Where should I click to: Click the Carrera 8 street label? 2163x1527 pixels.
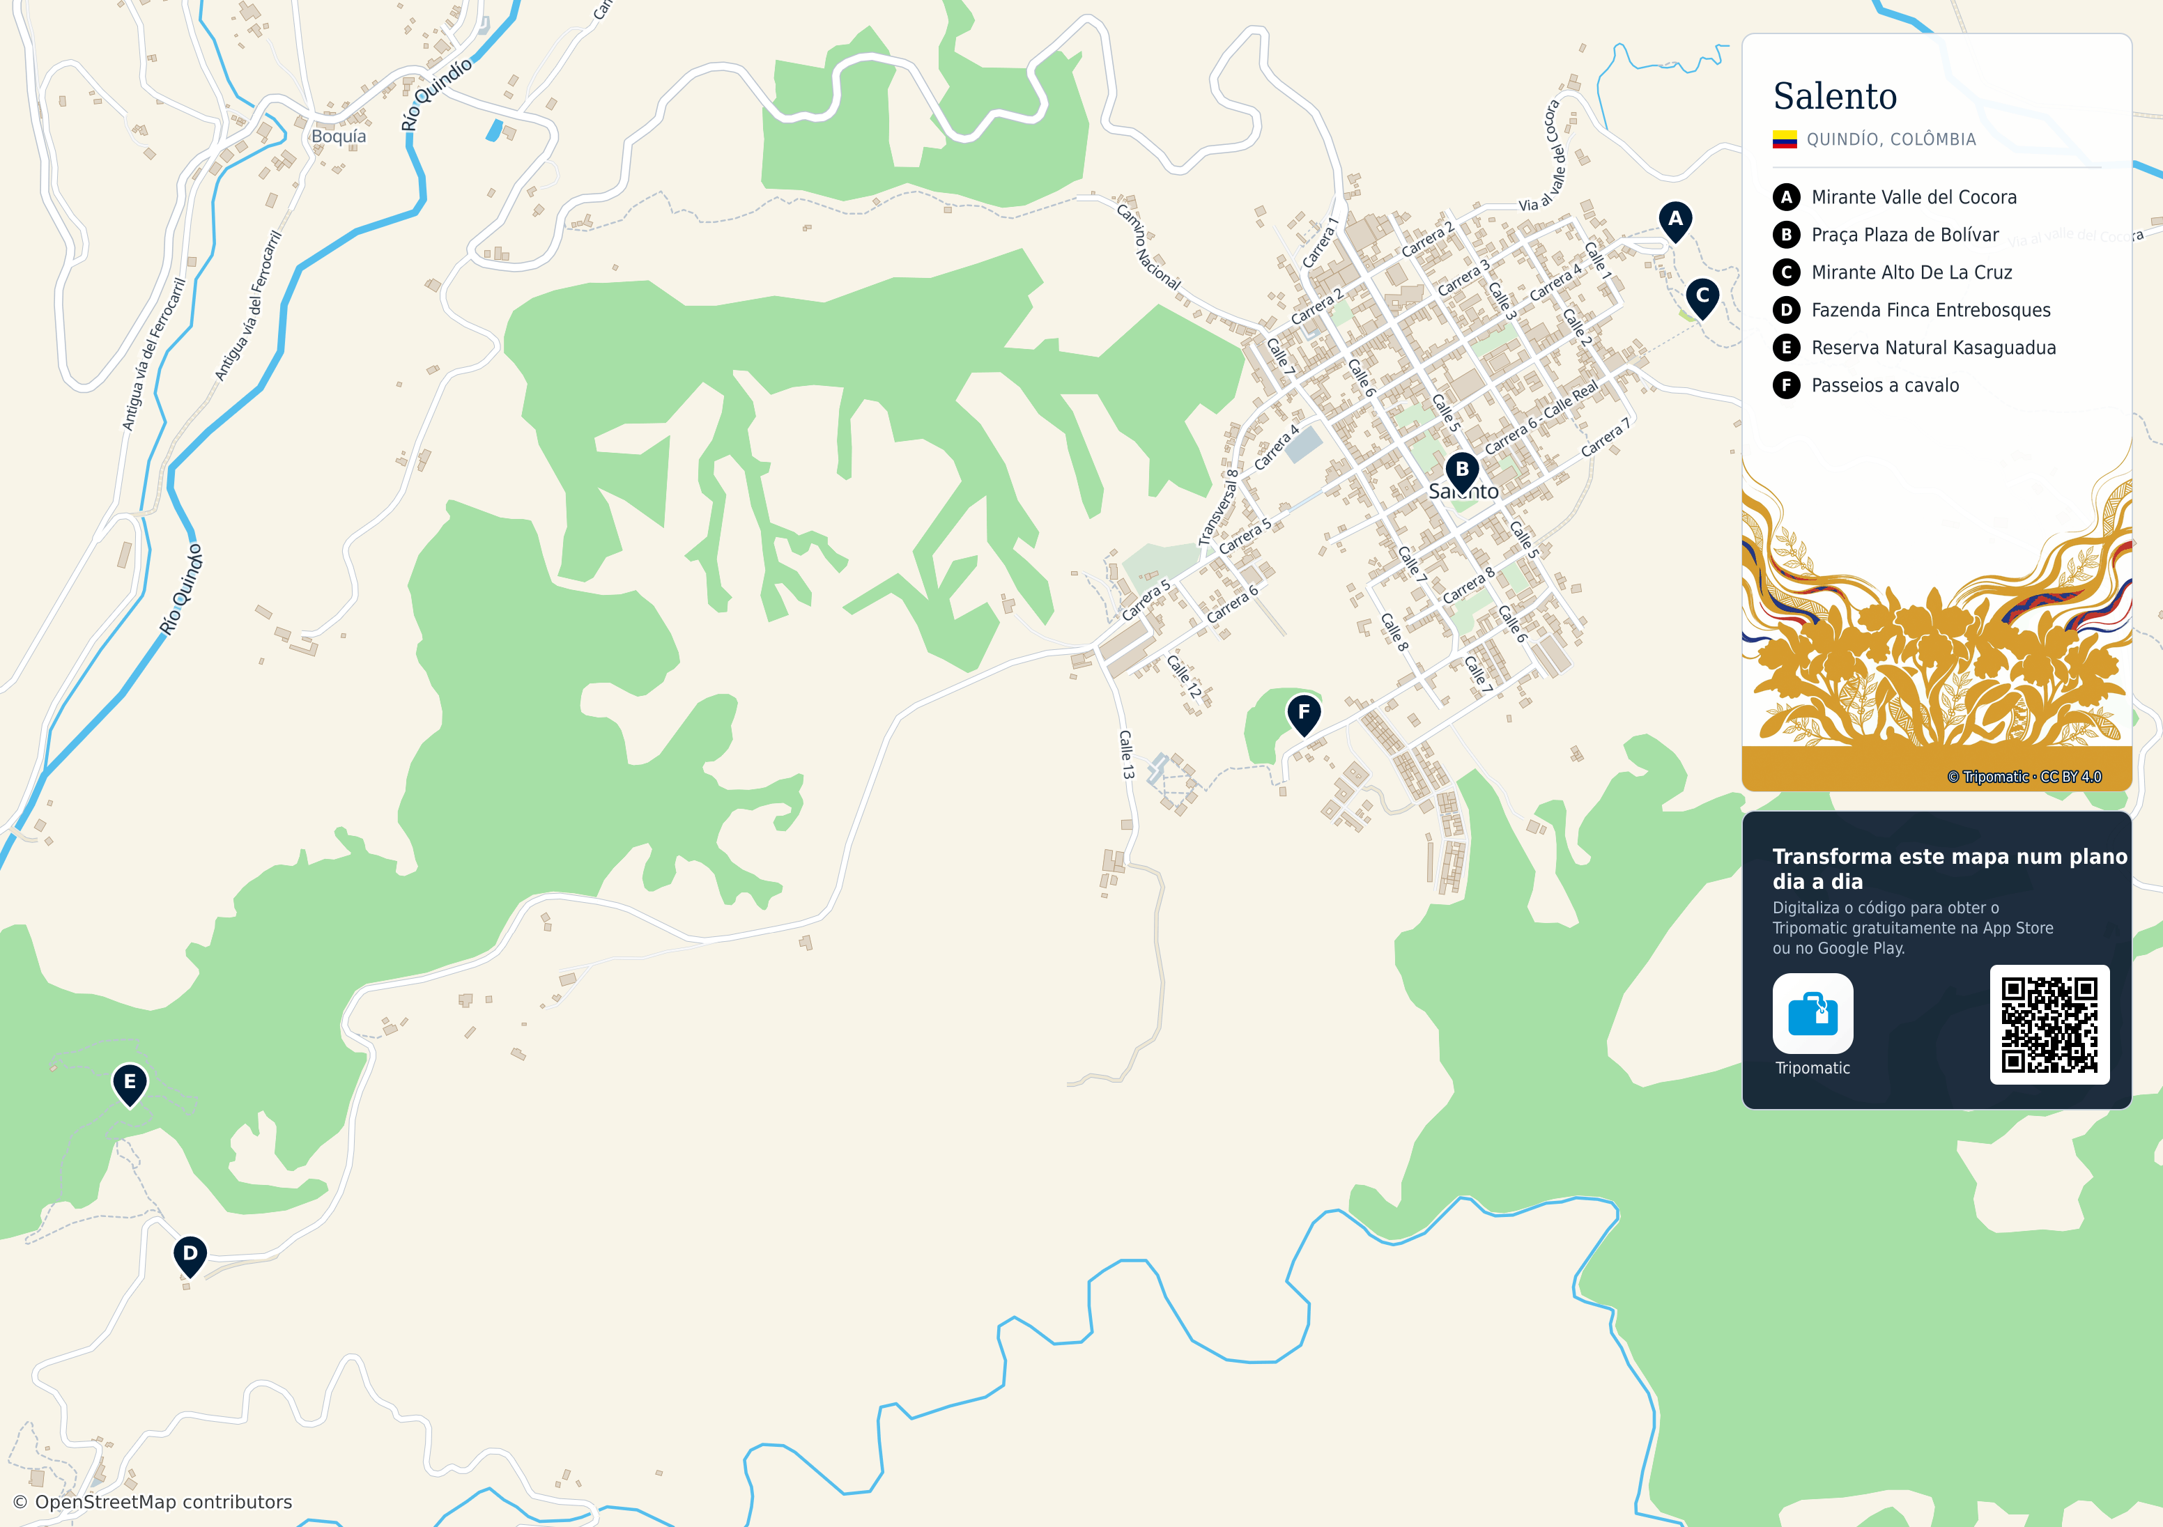[x=1469, y=585]
